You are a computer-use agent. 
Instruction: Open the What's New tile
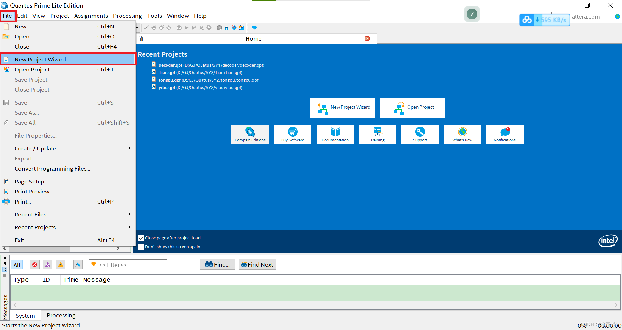point(462,135)
